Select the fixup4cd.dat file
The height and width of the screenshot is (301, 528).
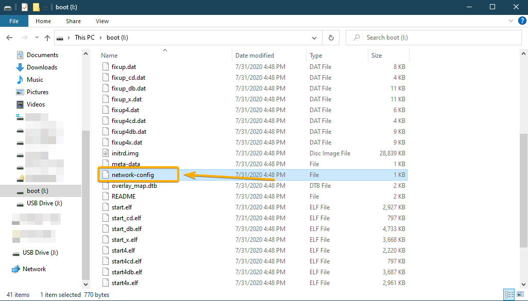click(129, 121)
